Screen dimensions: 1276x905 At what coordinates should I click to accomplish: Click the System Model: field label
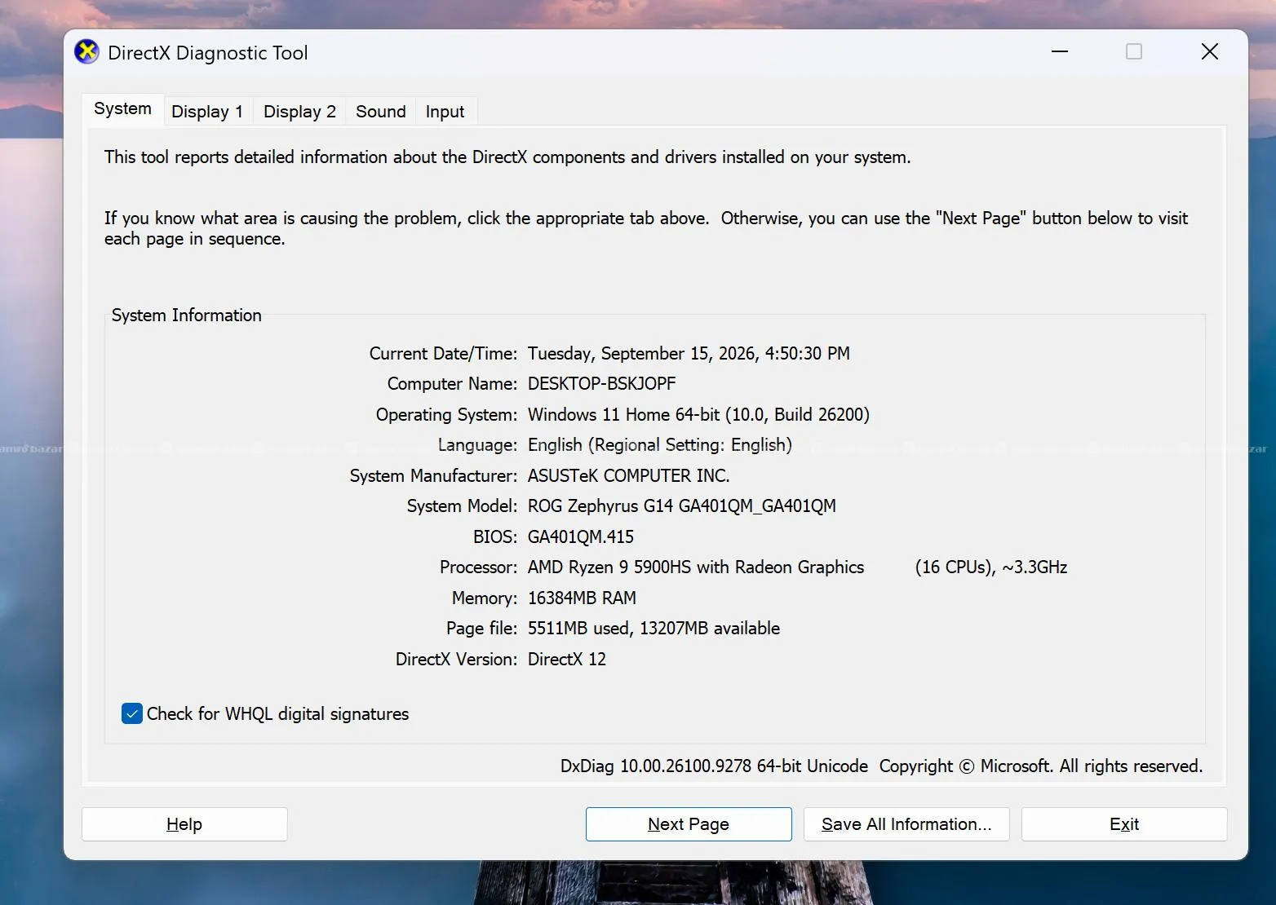coord(462,506)
